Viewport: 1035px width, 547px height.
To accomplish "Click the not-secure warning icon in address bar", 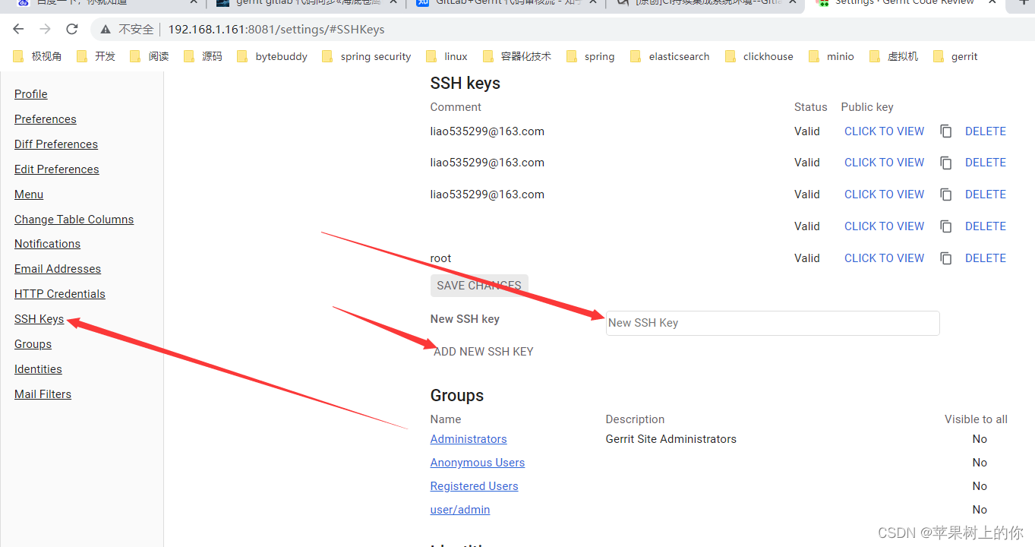I will (x=105, y=30).
